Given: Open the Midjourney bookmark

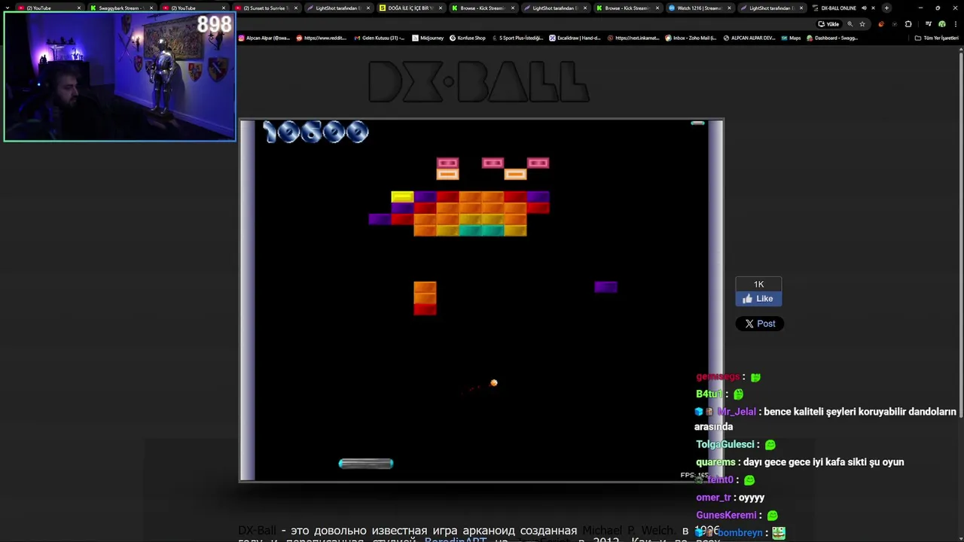Looking at the screenshot, I should 428,38.
